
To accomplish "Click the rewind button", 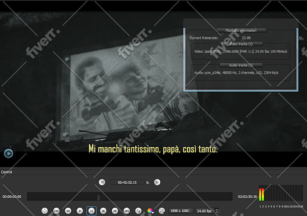I will [x=68, y=211].
